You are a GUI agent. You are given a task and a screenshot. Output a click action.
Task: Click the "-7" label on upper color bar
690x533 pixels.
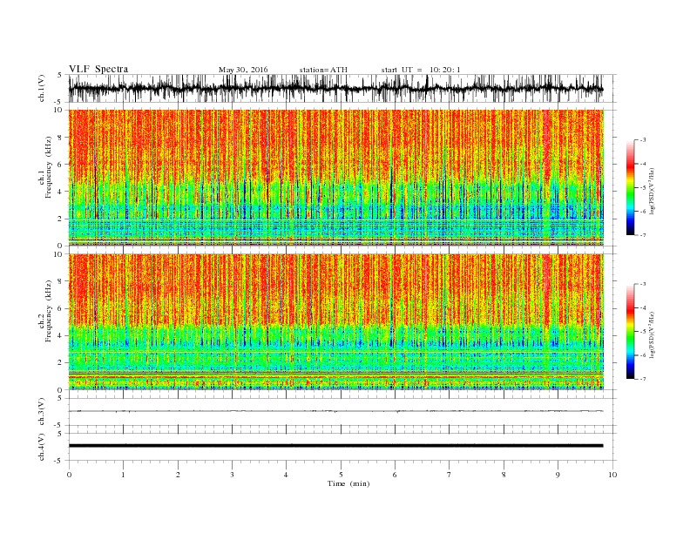(x=642, y=235)
